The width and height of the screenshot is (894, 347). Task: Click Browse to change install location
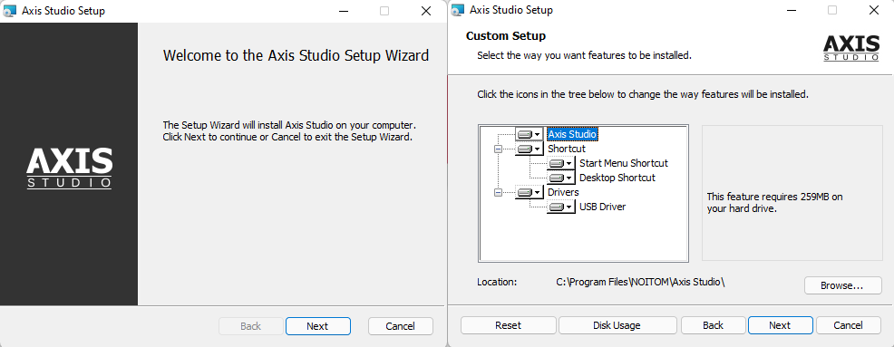click(842, 285)
